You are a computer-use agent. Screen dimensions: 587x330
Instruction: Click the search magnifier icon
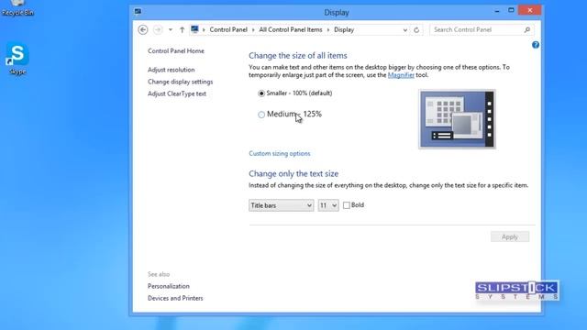tap(527, 29)
